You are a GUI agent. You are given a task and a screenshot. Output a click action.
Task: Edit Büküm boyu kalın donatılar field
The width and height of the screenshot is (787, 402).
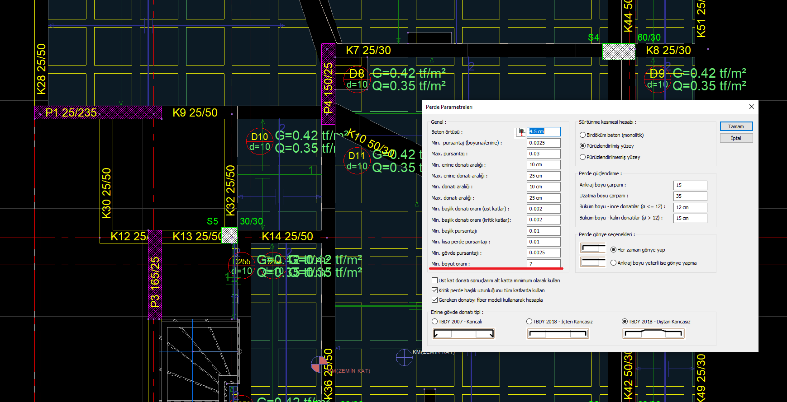point(690,218)
